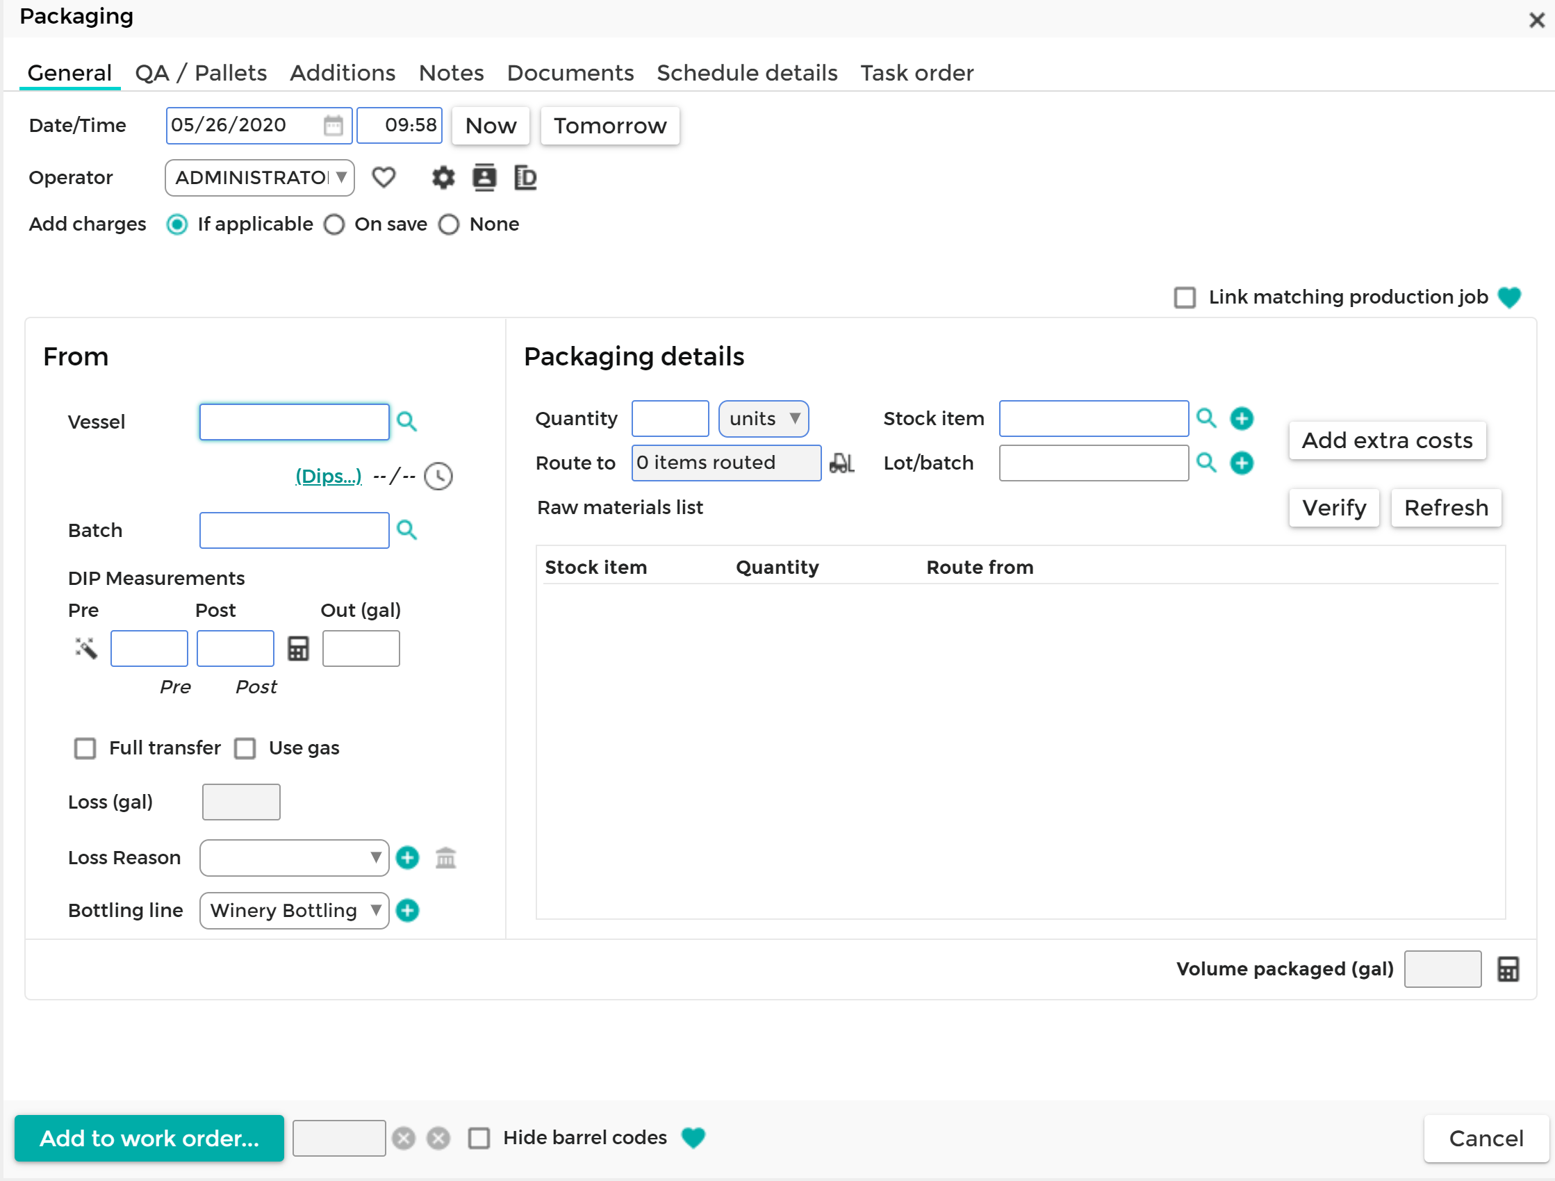Screen dimensions: 1555x1181
Task: Click the forklift routing icon
Action: pyautogui.click(x=841, y=463)
